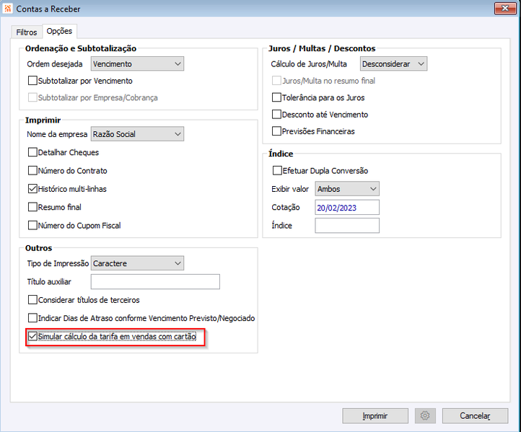The image size is (521, 432).
Task: Uncheck Histórico multi-linhas option
Action: click(x=32, y=189)
